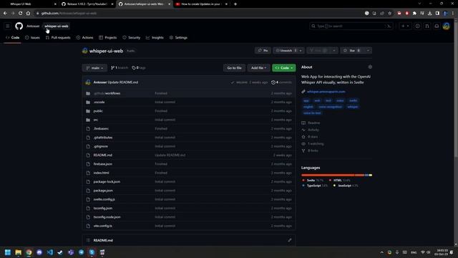458x258 pixels.
Task: Open the main branch selector dropdown
Action: coord(94,68)
